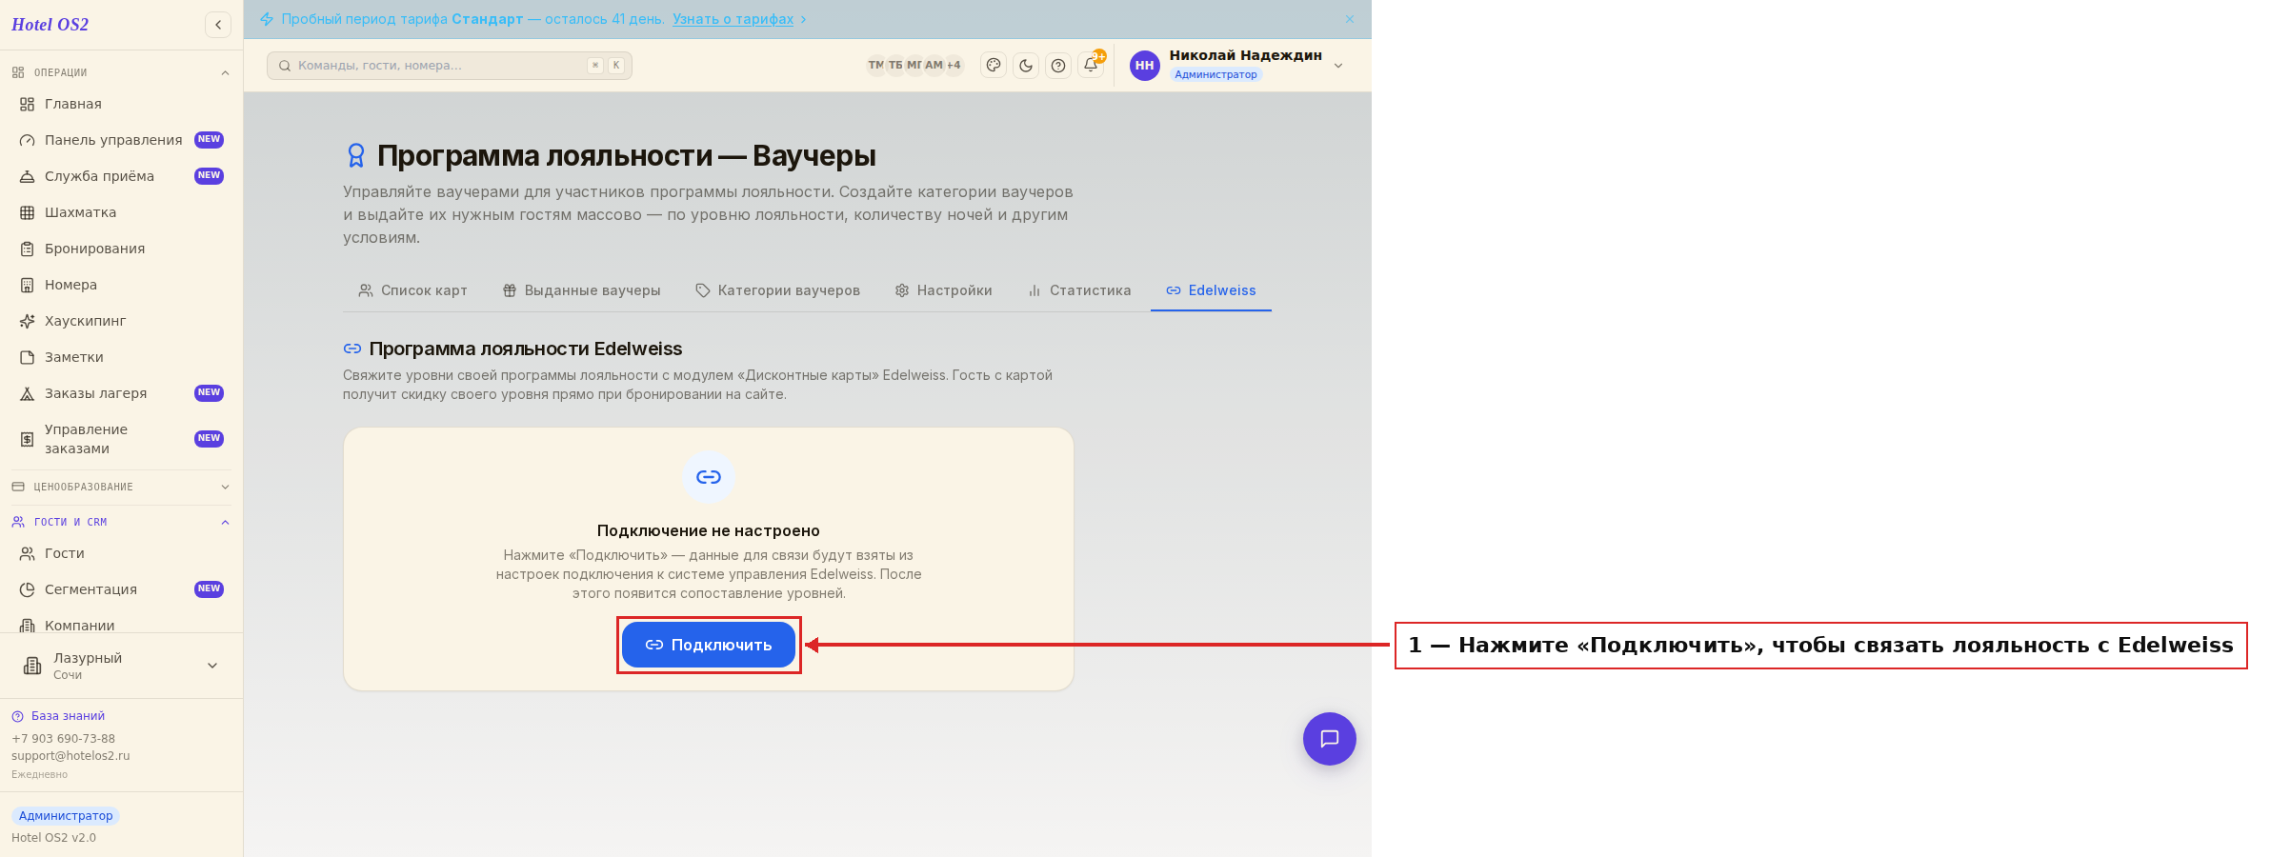Open the color theme palette icon
Screen dimensions: 2270x857
coord(994,66)
